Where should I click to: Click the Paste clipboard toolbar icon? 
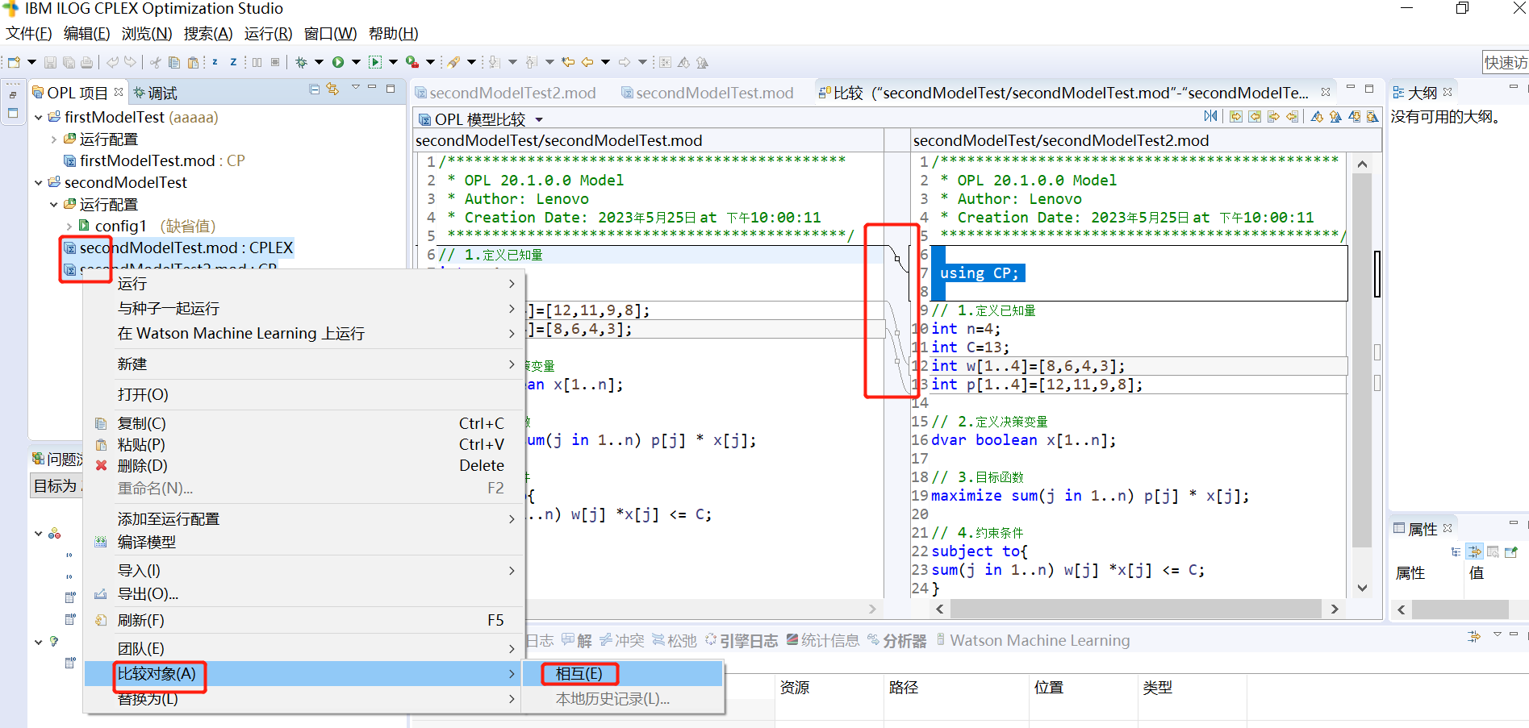193,62
